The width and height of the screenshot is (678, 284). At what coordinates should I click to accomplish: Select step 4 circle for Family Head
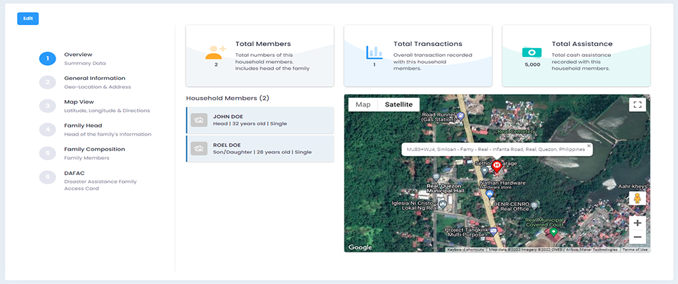pos(47,129)
